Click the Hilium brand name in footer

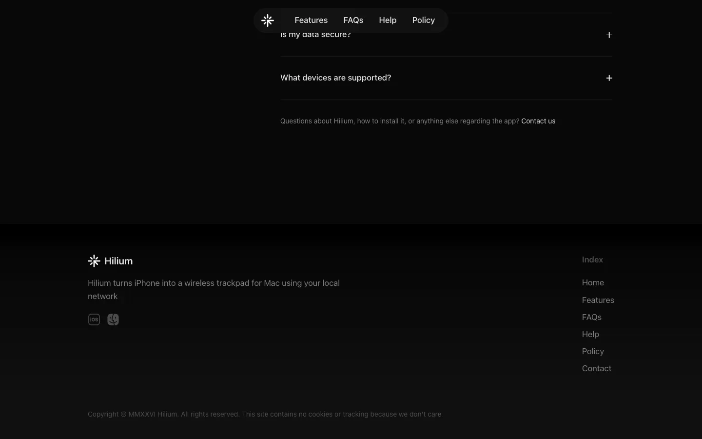coord(118,261)
